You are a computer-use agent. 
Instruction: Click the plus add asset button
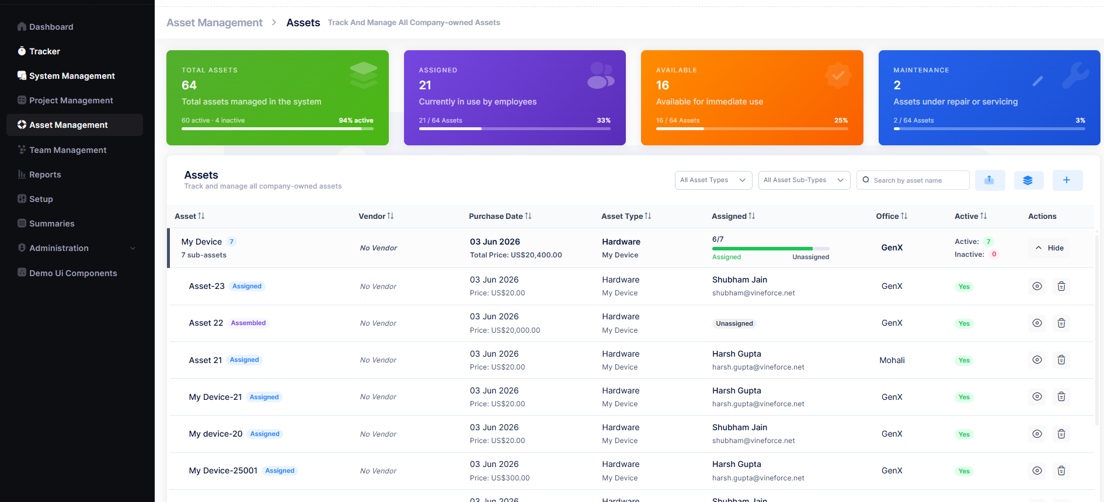[1067, 180]
